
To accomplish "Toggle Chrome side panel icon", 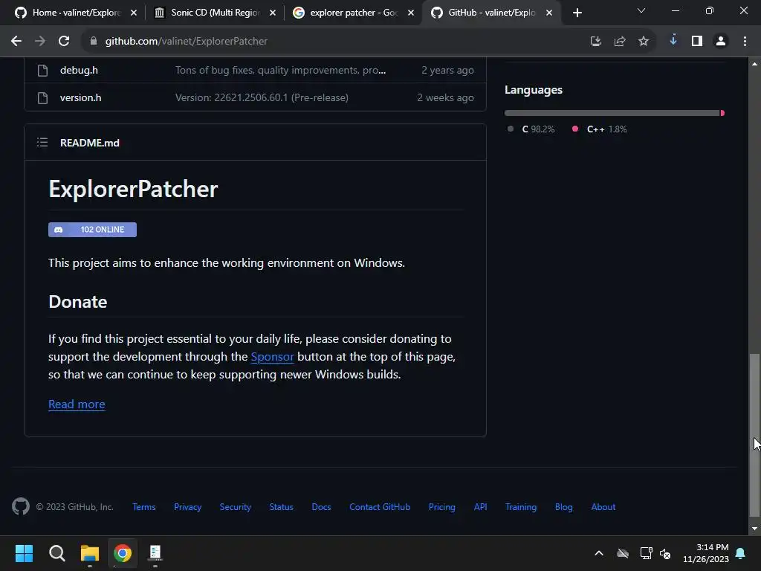I will click(697, 42).
